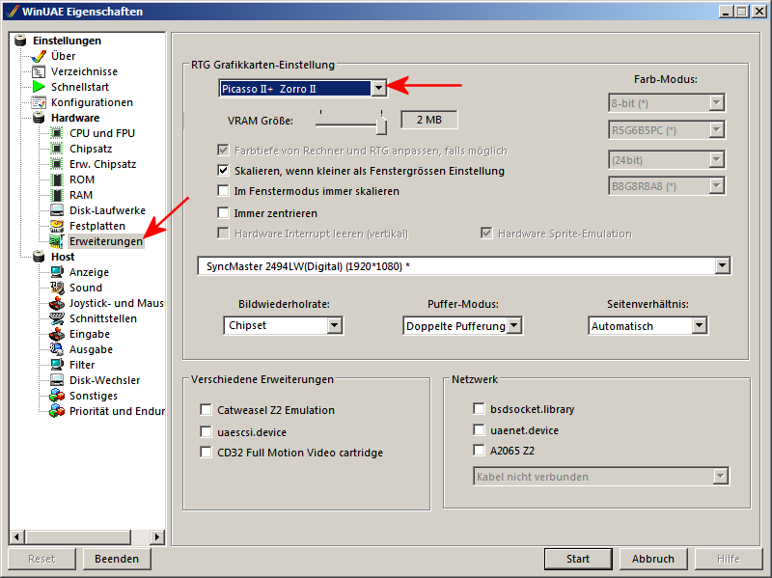This screenshot has width=772, height=578.
Task: Select Schnellstart in the settings tree
Action: [x=80, y=87]
